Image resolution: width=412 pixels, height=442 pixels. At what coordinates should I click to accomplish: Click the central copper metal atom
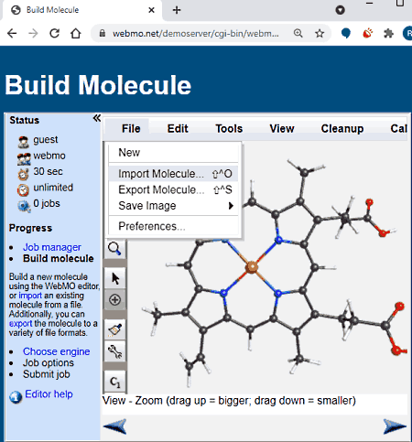coord(252,267)
